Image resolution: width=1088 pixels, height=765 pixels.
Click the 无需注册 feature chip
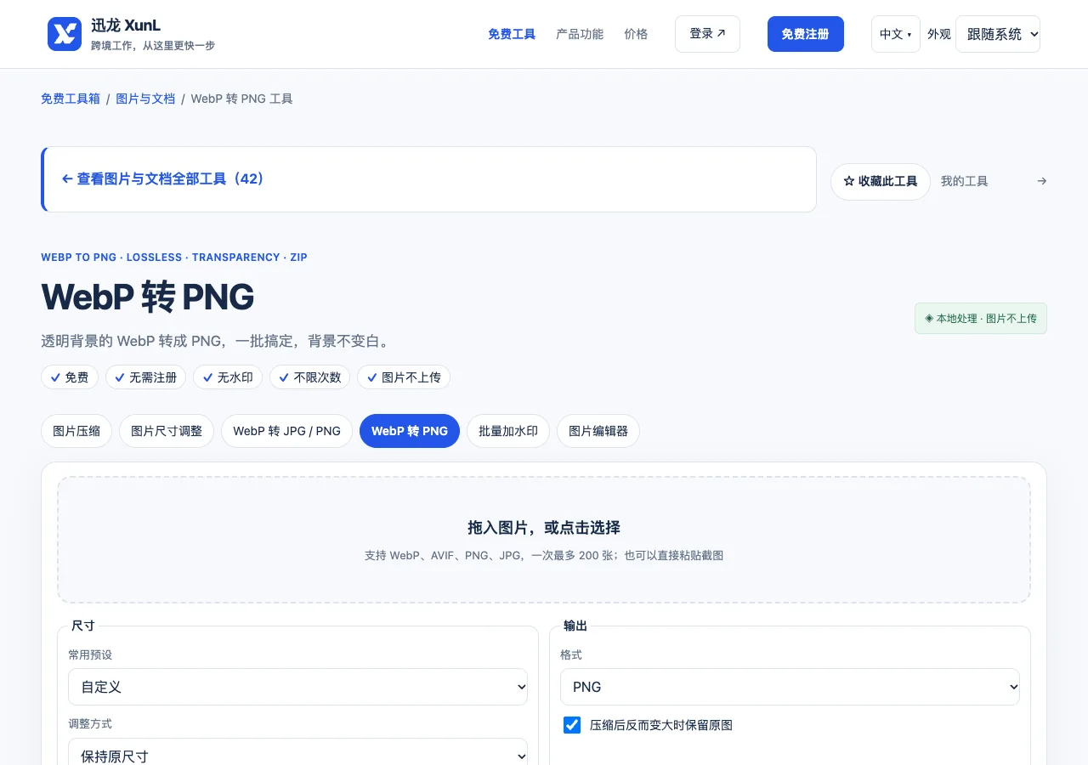pos(145,377)
